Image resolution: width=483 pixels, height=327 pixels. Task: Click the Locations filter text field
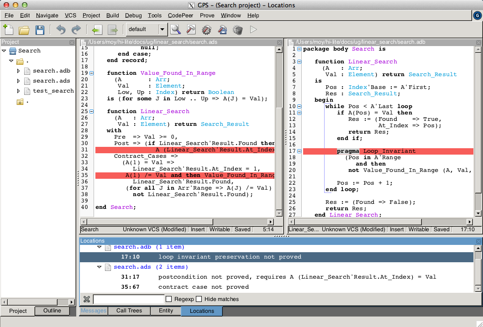128,299
